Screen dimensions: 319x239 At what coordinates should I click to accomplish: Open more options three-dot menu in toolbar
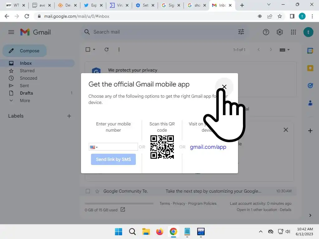point(119,49)
